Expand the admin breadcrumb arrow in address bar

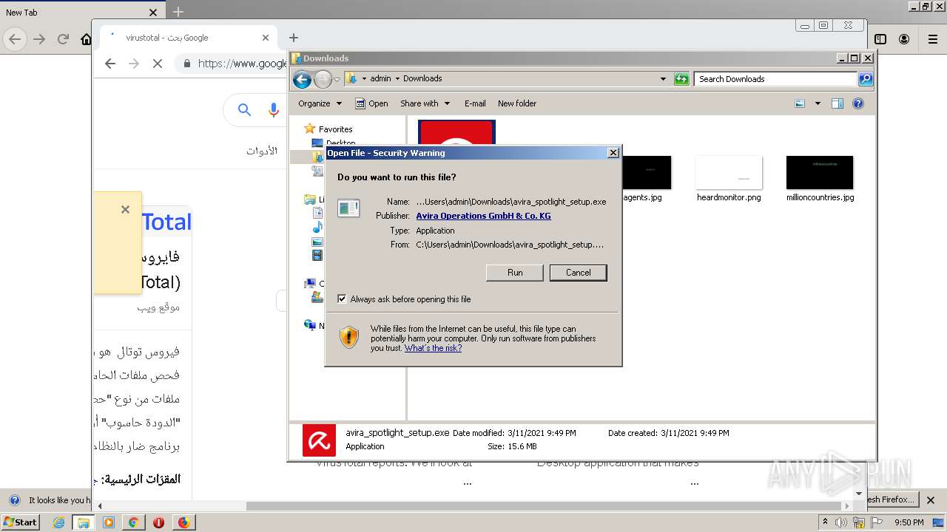(397, 78)
